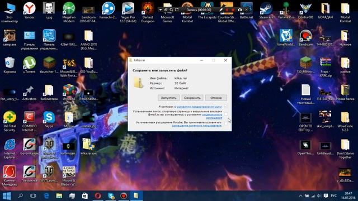
Task: Open the Skype desktop shortcut
Action: pyautogui.click(x=49, y=119)
